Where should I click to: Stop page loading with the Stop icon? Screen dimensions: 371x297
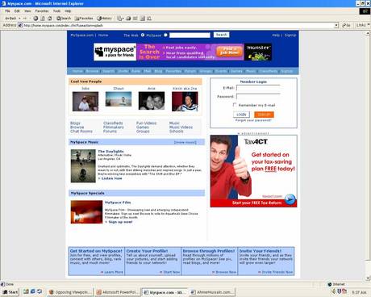[35, 19]
